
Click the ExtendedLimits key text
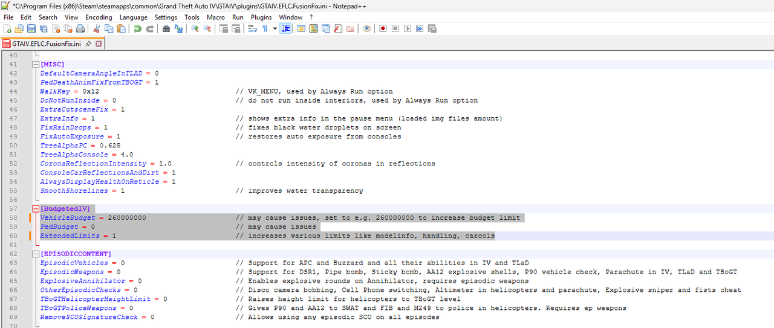pyautogui.click(x=70, y=236)
